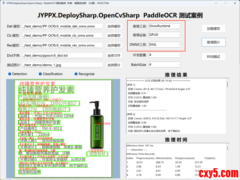This screenshot has height=180, width=240.
Task: Click the 'Postprocess(ms)' column header
Action: tap(185, 158)
